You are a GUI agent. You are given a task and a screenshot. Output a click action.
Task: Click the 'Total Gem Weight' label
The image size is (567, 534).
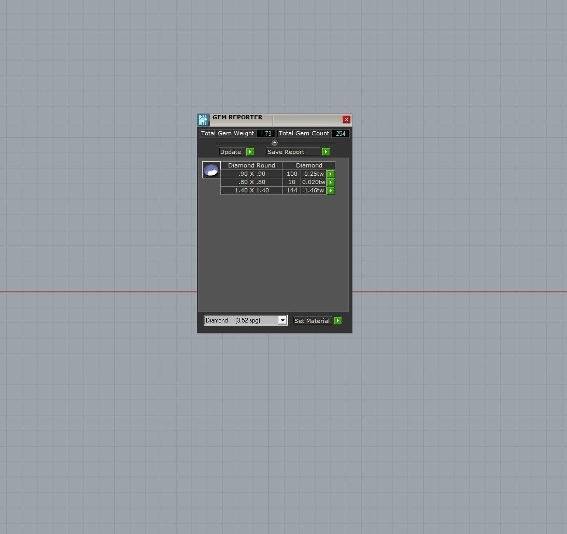(x=228, y=133)
